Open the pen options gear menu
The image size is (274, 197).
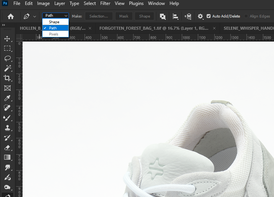[200, 16]
